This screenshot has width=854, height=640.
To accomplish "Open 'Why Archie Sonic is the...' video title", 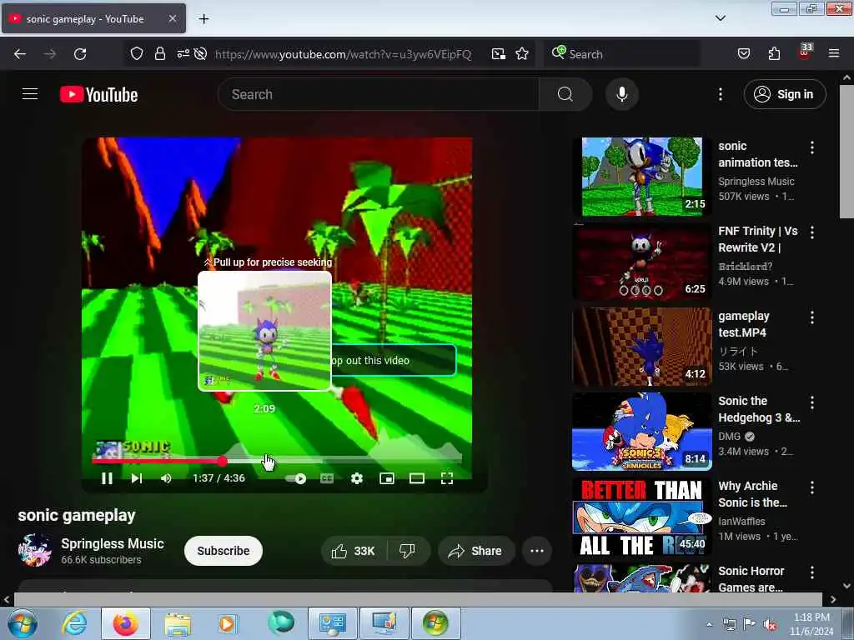I will 753,494.
